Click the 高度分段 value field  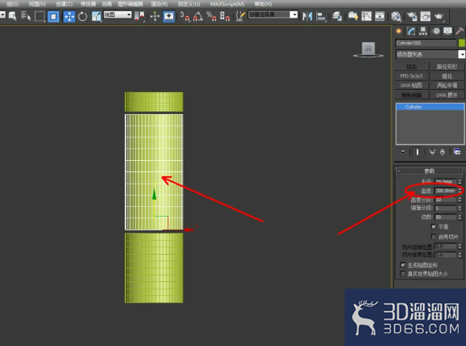point(445,200)
